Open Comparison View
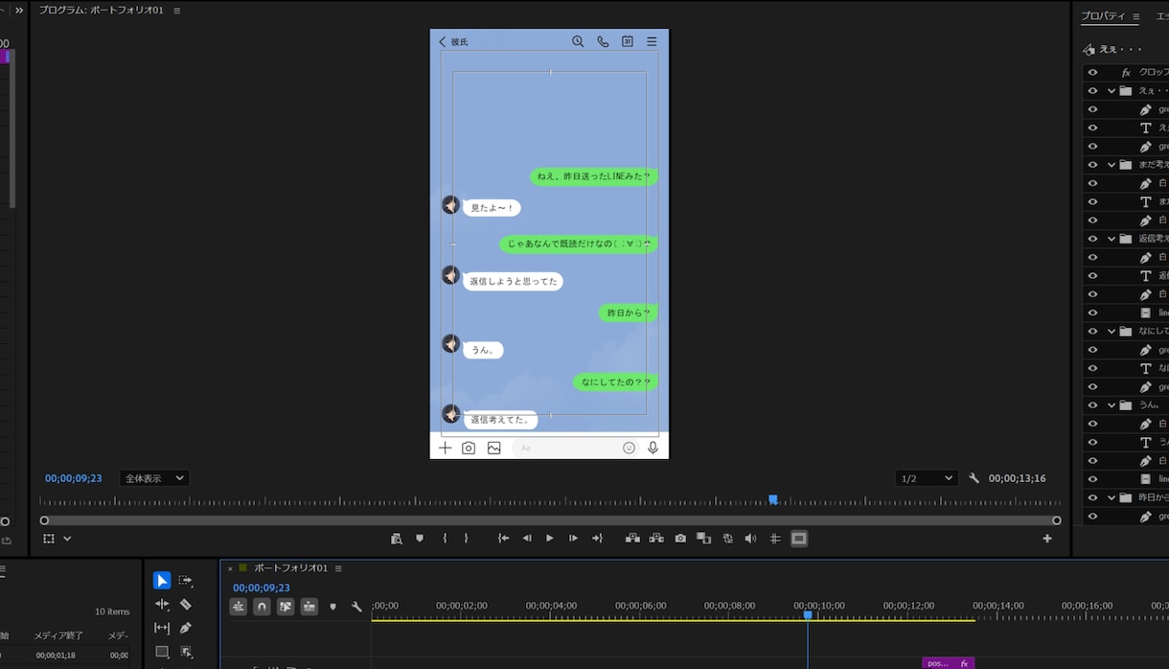This screenshot has width=1169, height=669. click(x=703, y=539)
